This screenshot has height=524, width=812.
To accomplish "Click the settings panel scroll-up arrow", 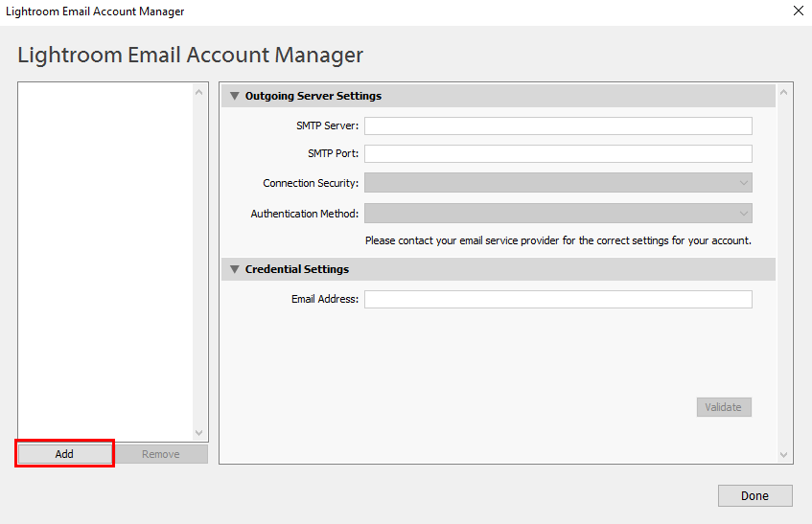I will (x=784, y=92).
